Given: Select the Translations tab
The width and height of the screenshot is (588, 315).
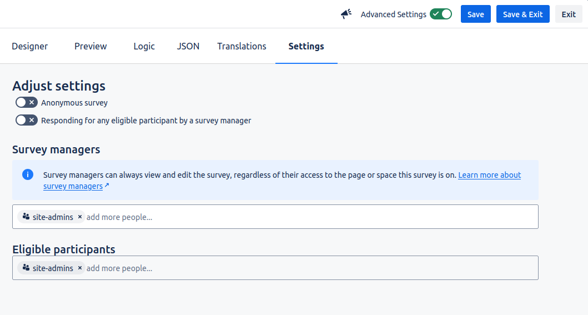Looking at the screenshot, I should point(242,46).
